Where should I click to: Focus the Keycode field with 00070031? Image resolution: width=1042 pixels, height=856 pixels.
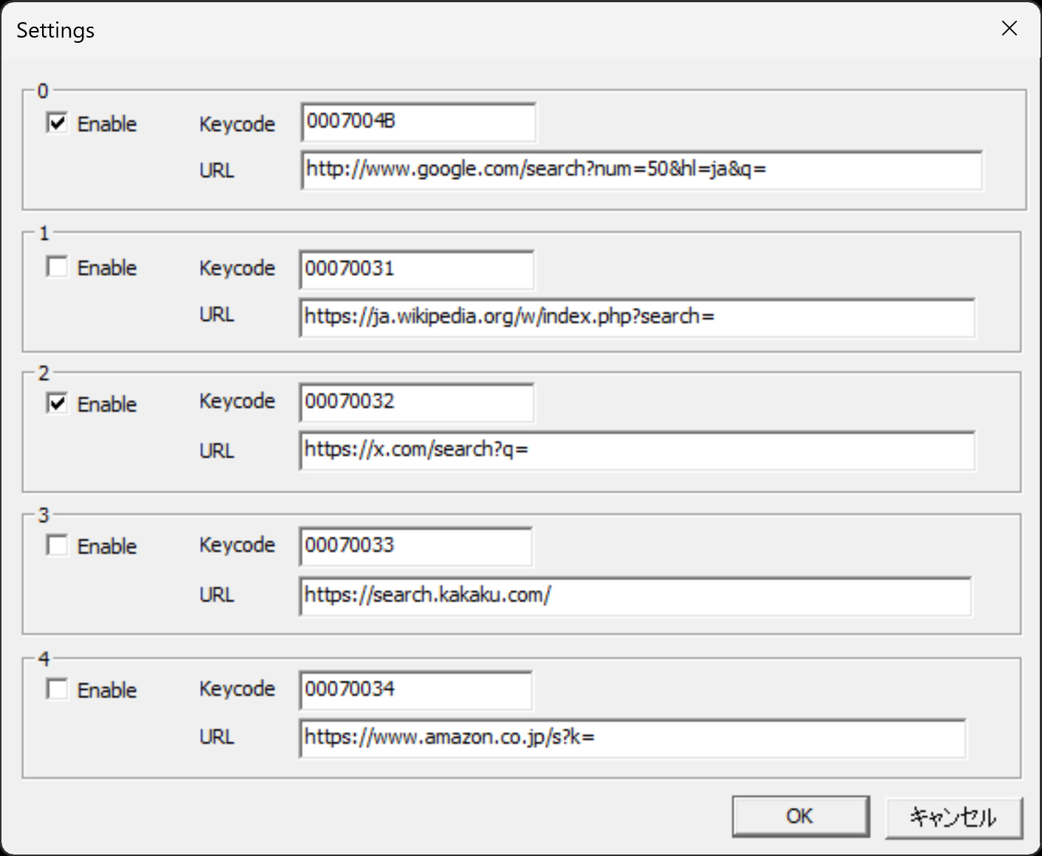(x=416, y=269)
